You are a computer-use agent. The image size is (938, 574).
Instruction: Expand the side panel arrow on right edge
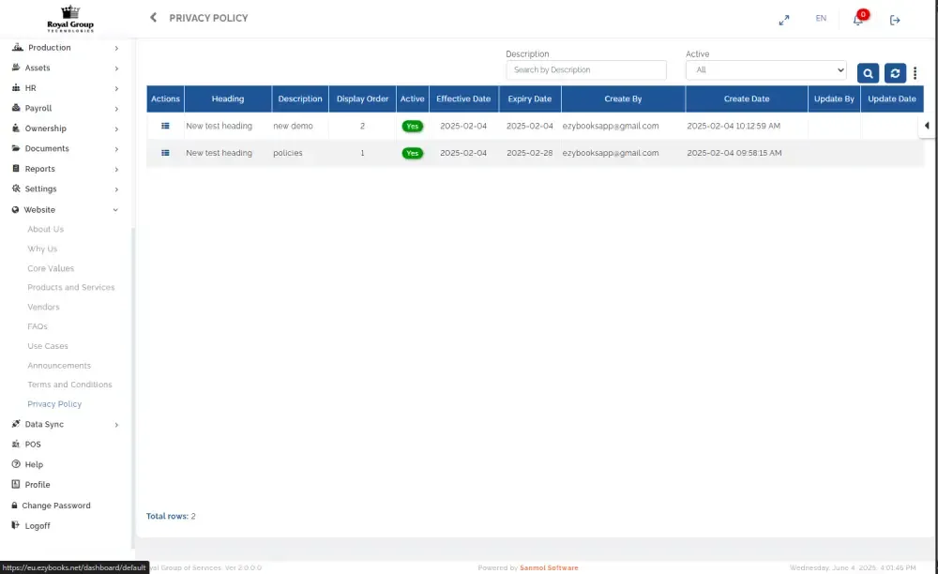click(927, 126)
